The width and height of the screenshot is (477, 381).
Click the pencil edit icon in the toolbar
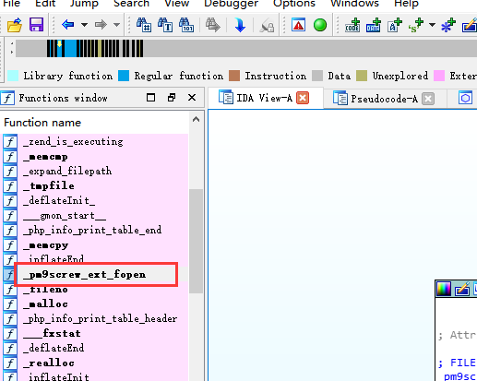(470, 25)
